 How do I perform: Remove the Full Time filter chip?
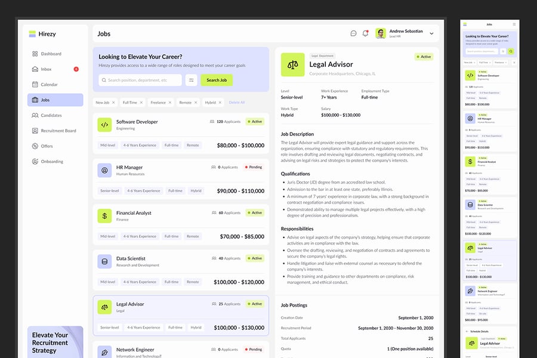[x=141, y=103]
